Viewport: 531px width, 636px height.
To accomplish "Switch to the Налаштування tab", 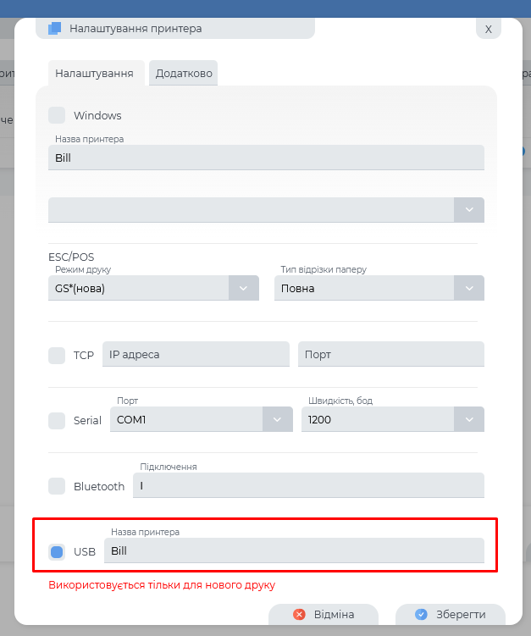I will [94, 74].
